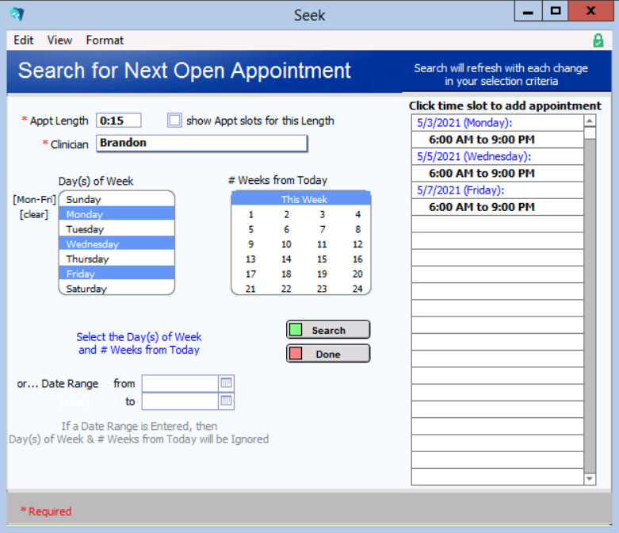The width and height of the screenshot is (619, 533).
Task: Select 9 weeks from today
Action: [250, 244]
